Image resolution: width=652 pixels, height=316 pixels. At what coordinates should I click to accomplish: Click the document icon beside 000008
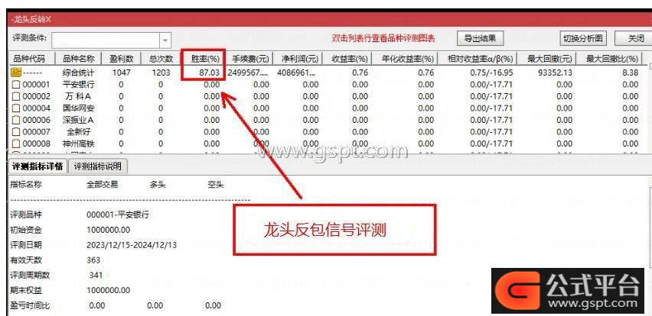coord(16,144)
